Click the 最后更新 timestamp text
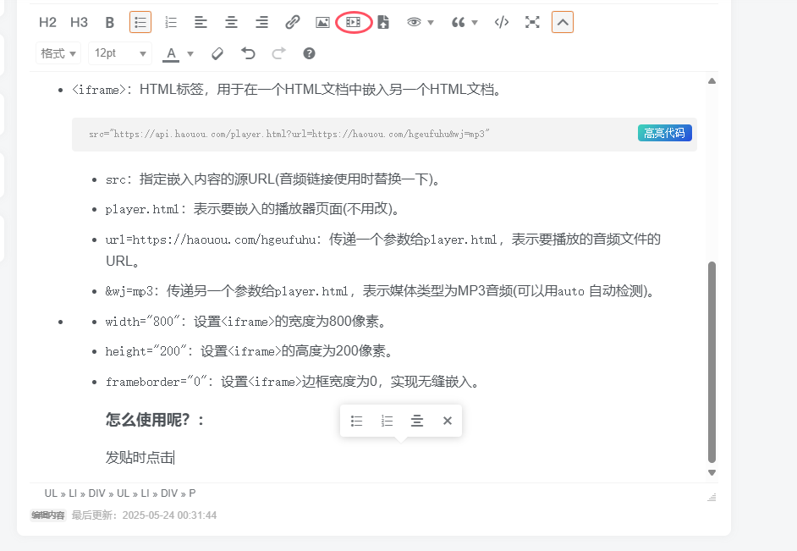The width and height of the screenshot is (797, 551). coord(144,515)
